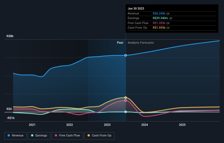Click the blue Revenue data point marker
This screenshot has width=224, height=143.
tap(126, 55)
